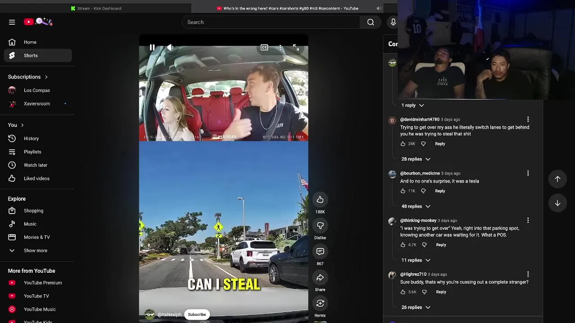
Task: Go to Home in sidebar
Action: point(38,42)
